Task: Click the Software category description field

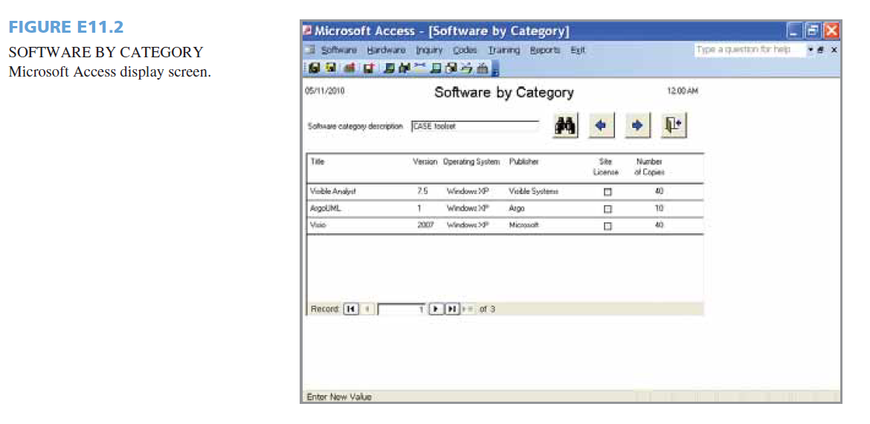Action: click(x=475, y=126)
